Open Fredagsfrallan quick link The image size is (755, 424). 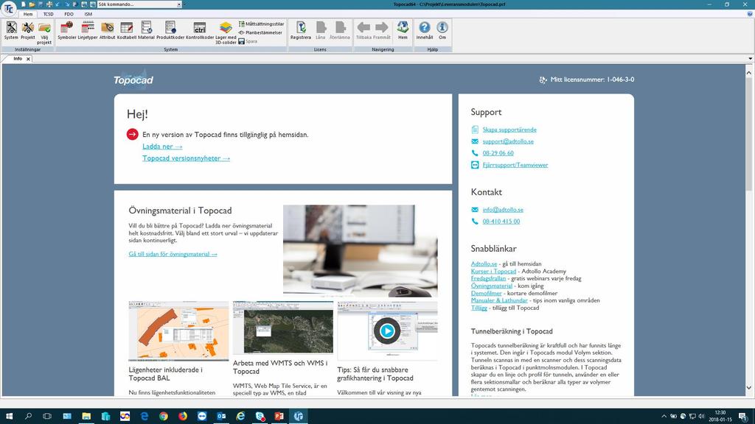(x=488, y=278)
